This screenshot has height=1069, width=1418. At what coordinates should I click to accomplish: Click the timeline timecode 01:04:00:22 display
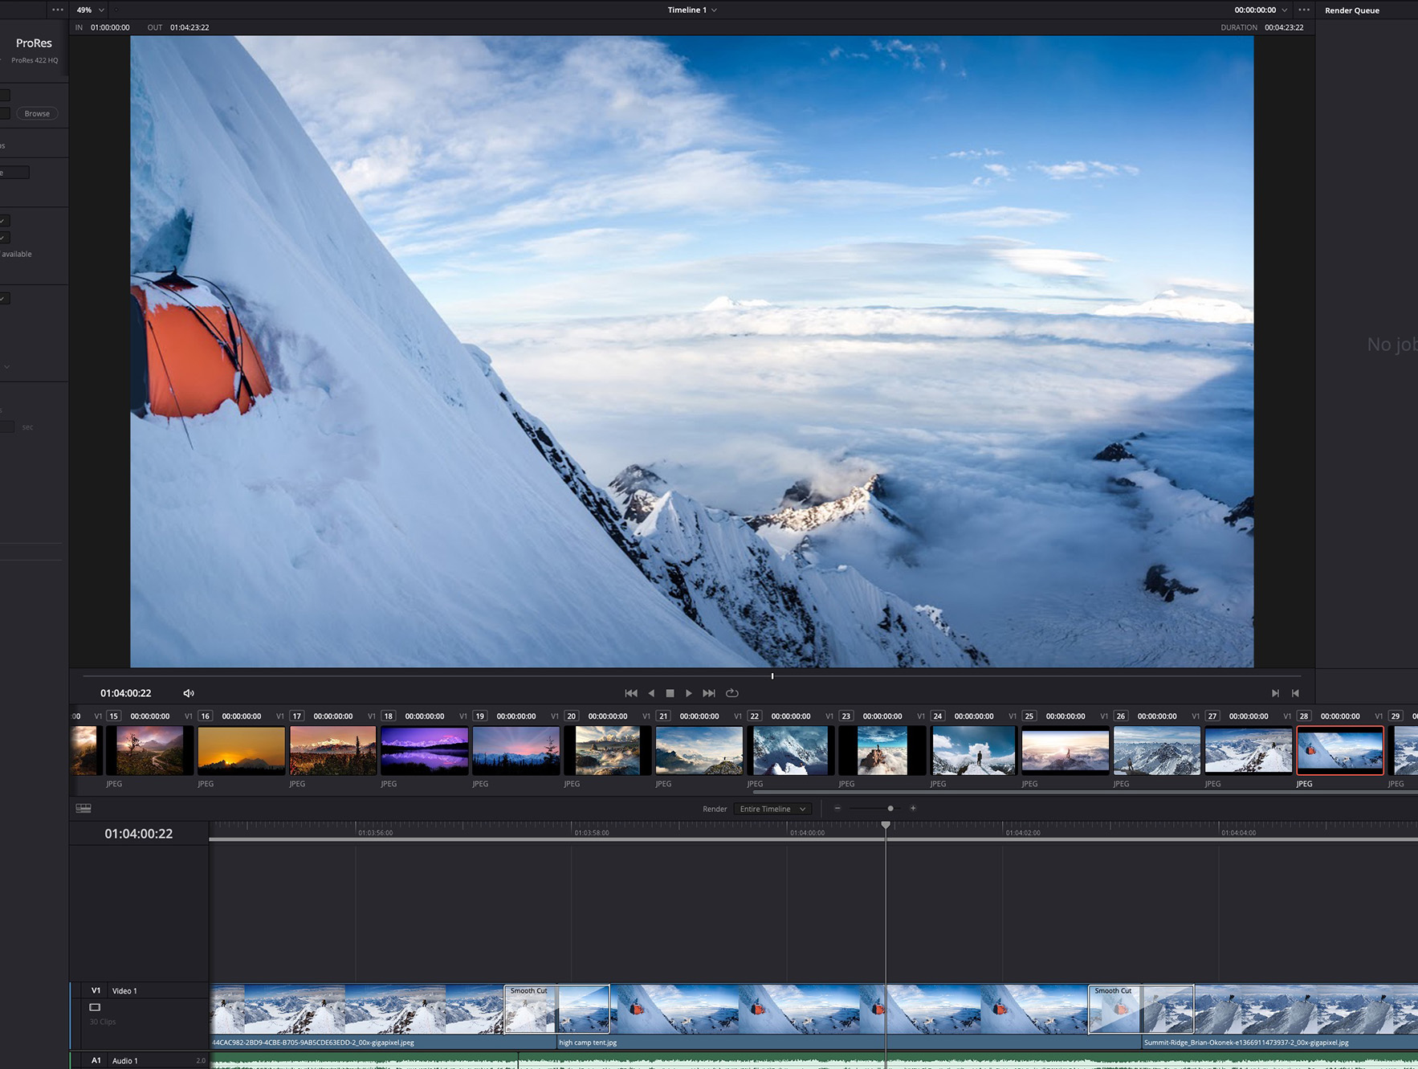pos(138,834)
